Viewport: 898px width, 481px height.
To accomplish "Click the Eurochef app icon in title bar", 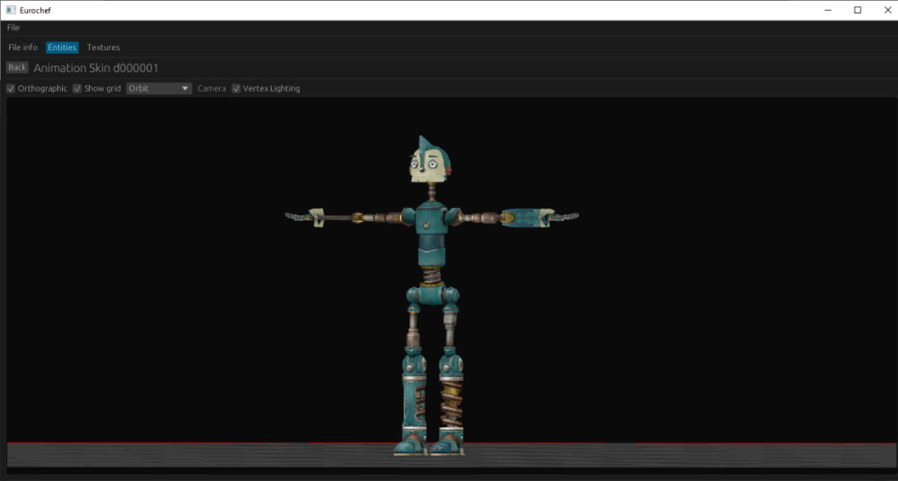I will tap(11, 10).
